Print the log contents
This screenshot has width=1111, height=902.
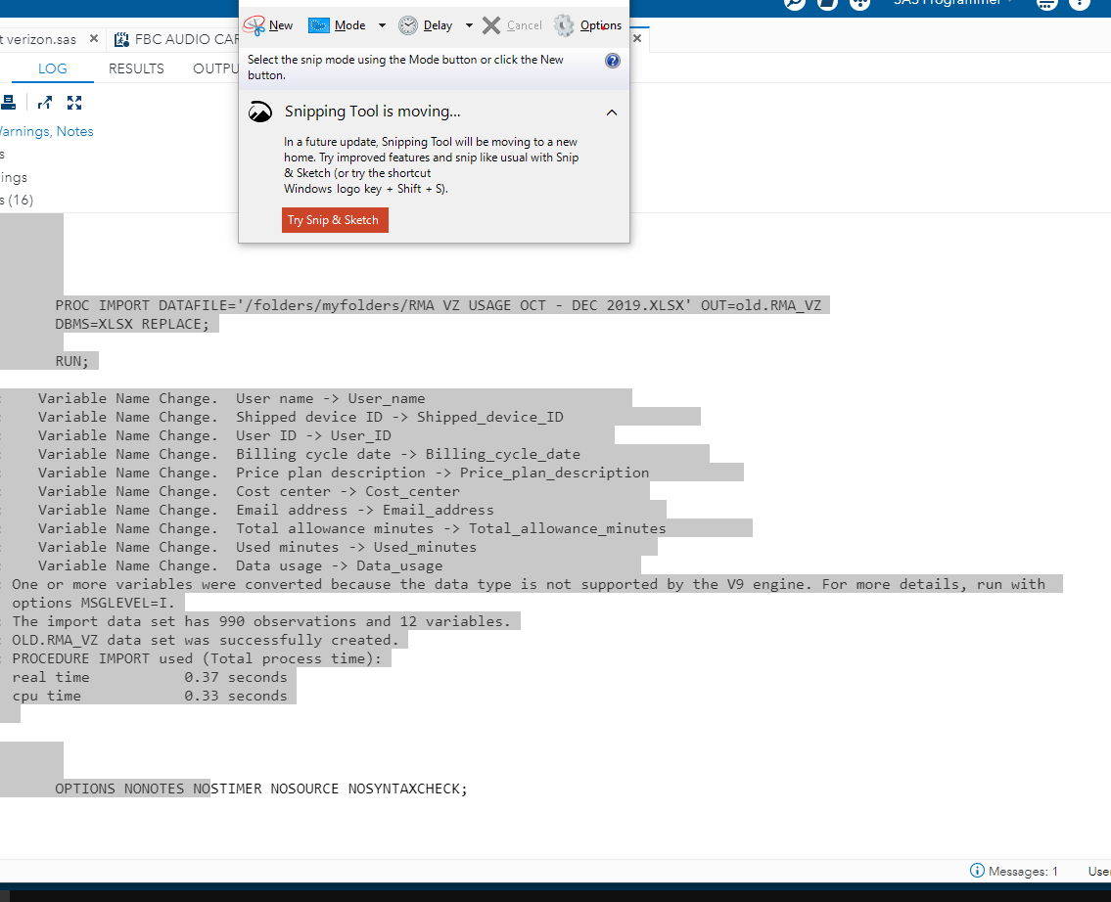(9, 101)
